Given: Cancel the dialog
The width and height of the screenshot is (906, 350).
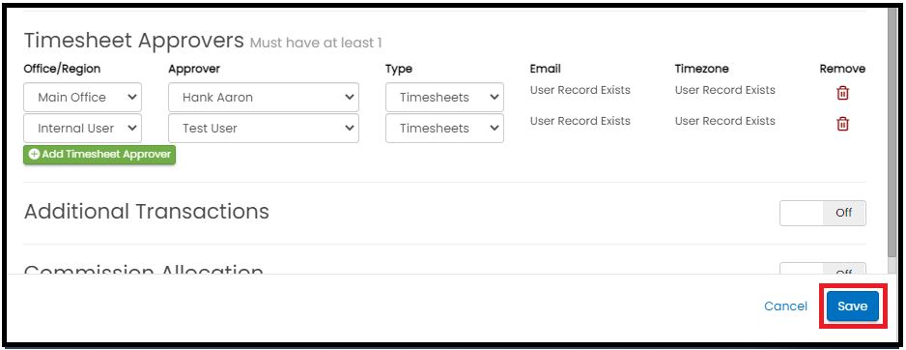Looking at the screenshot, I should pyautogui.click(x=785, y=306).
